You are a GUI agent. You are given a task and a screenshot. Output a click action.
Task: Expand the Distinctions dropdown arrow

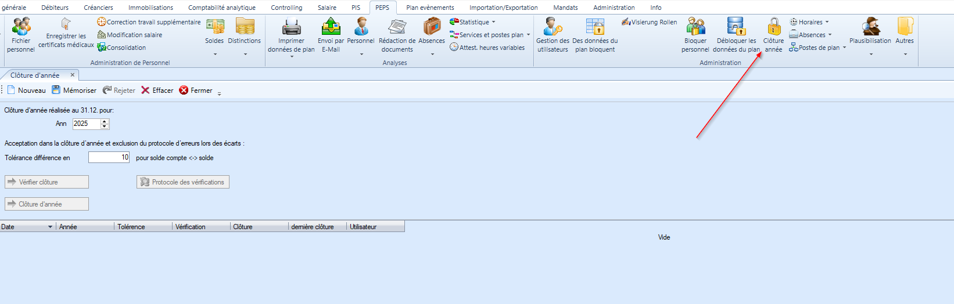[x=245, y=55]
